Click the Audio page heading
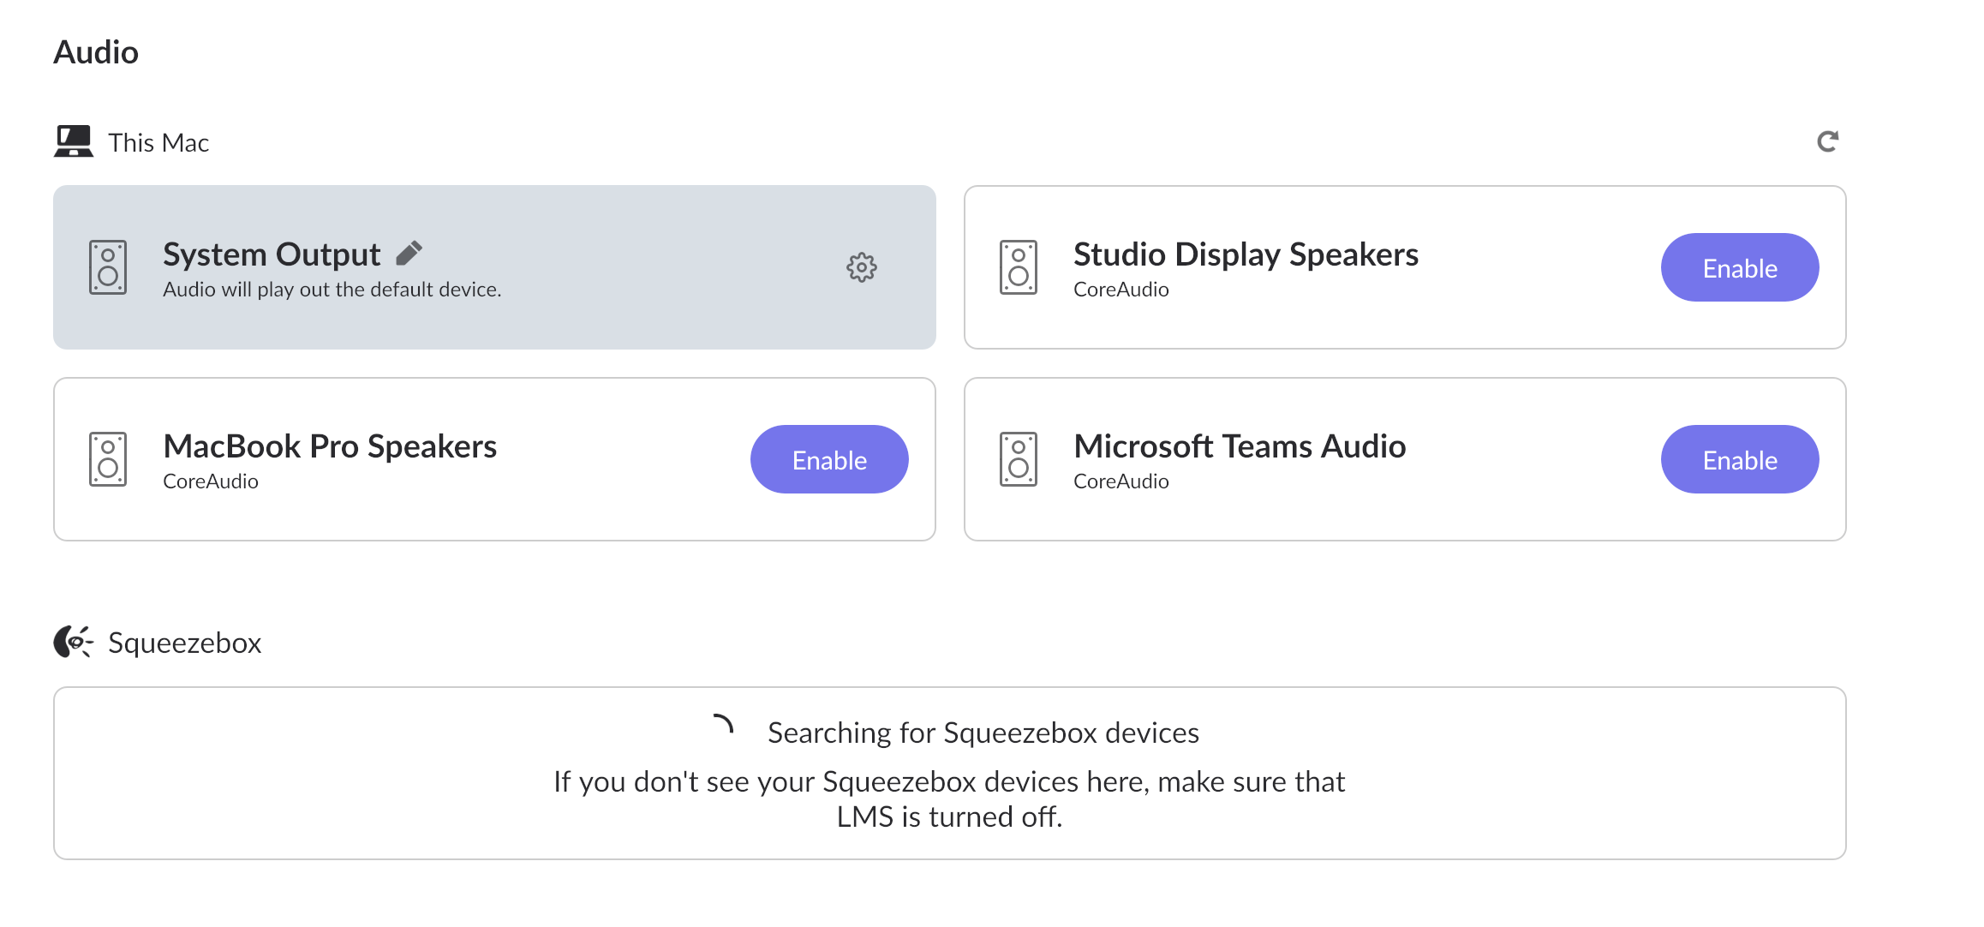The image size is (1984, 927). 96,52
